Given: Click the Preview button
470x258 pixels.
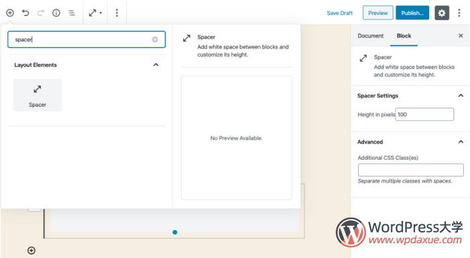Looking at the screenshot, I should 377,13.
